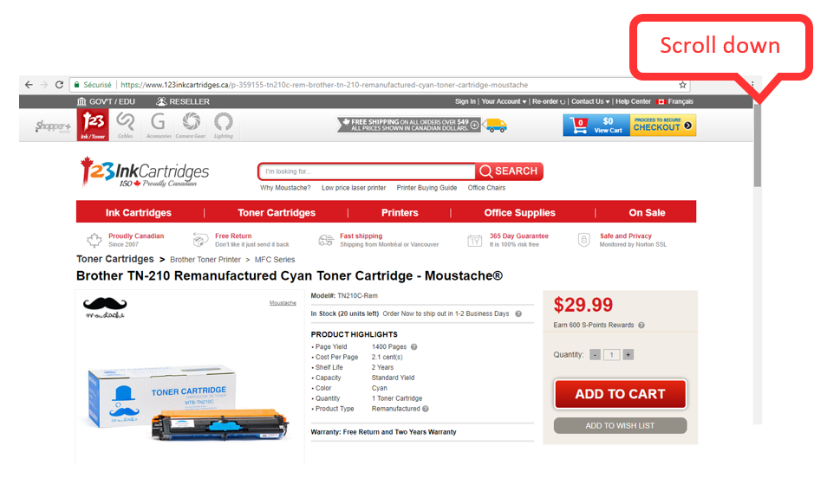The image size is (827, 478).
Task: Open the Toner Cartridges menu tab
Action: (x=277, y=212)
